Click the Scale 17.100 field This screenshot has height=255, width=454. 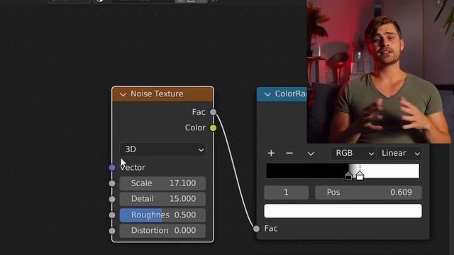162,183
